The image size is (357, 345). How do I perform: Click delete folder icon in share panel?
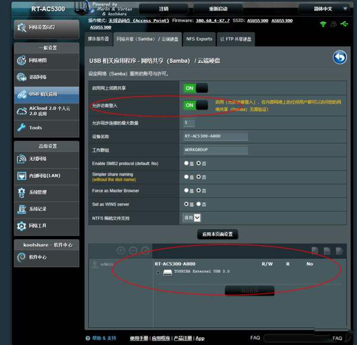[327, 251]
